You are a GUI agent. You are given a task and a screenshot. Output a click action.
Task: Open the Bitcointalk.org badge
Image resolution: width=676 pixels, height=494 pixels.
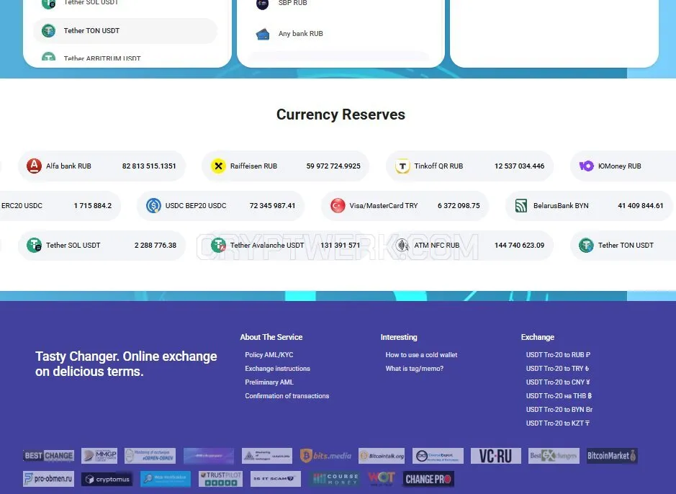[382, 456]
